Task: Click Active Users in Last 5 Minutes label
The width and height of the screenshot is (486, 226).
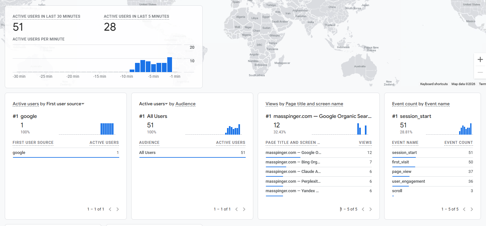Action: pos(136,16)
